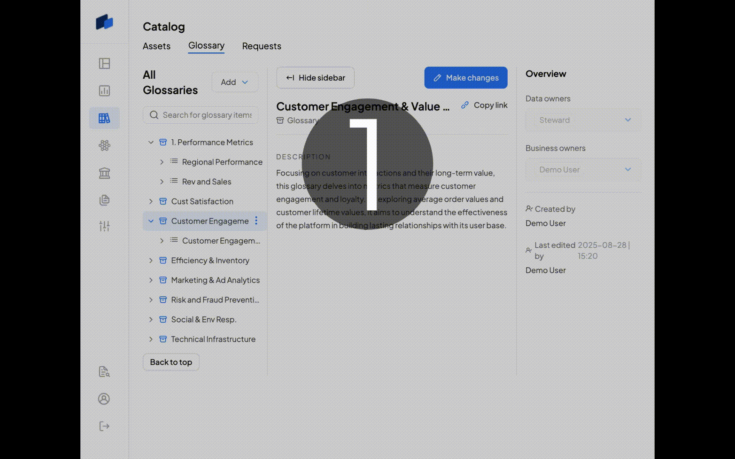This screenshot has height=459, width=735.
Task: Open the Data owners Steward dropdown
Action: pyautogui.click(x=583, y=120)
